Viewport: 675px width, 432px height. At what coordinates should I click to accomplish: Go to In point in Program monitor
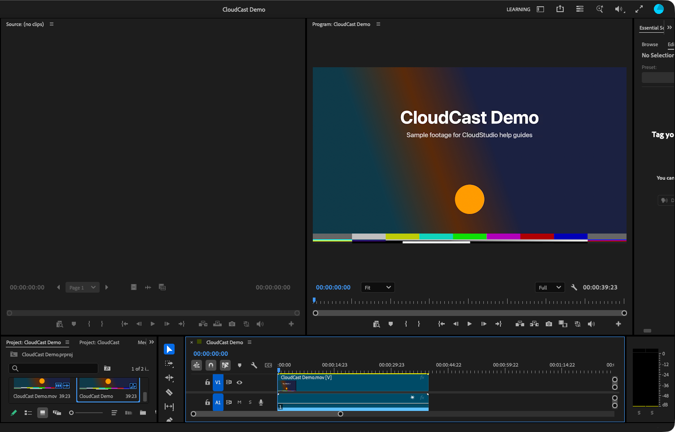tap(442, 324)
